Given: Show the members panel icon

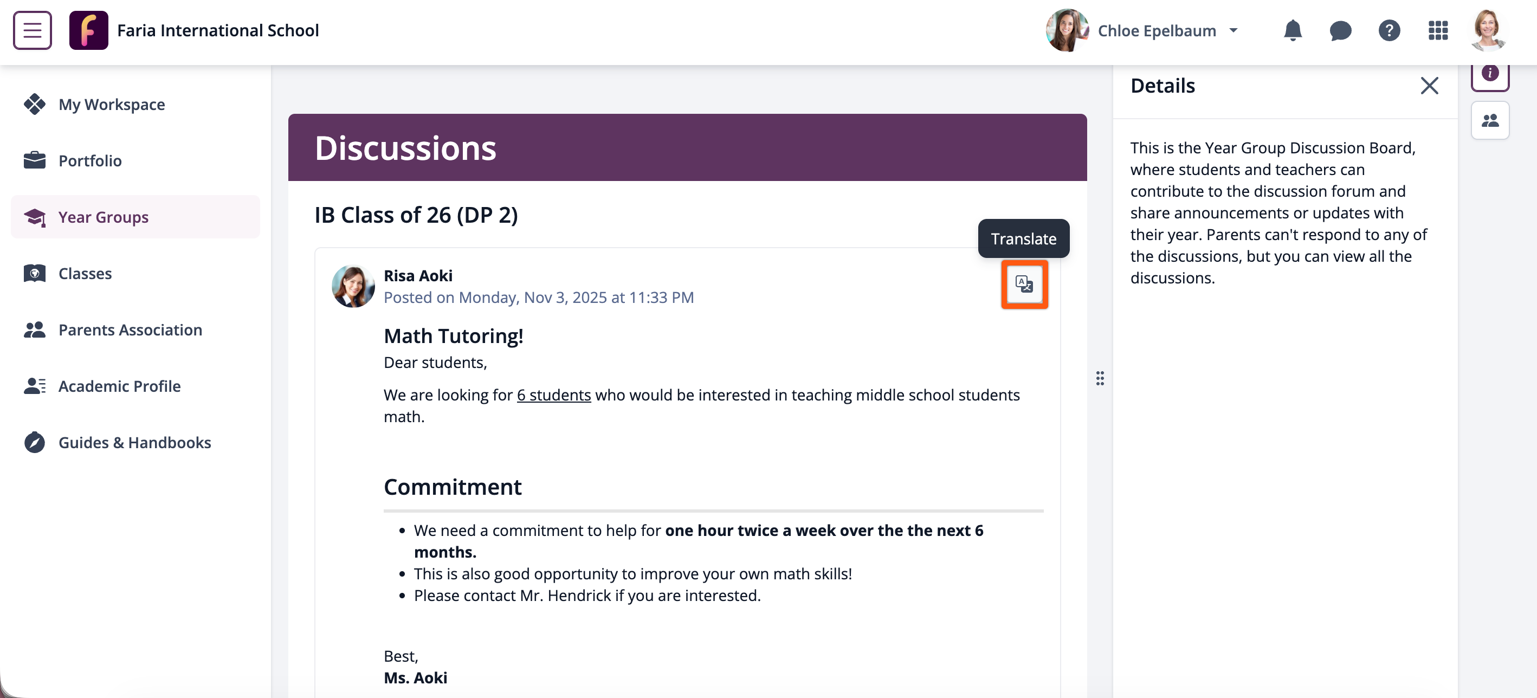Looking at the screenshot, I should [x=1489, y=120].
